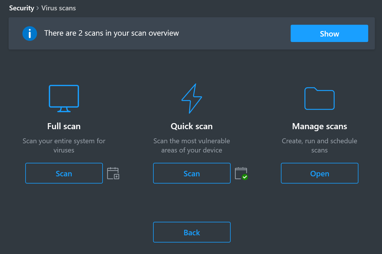Start the Quick scan with Scan button
Viewport: 382px width, 254px height.
[x=192, y=173]
